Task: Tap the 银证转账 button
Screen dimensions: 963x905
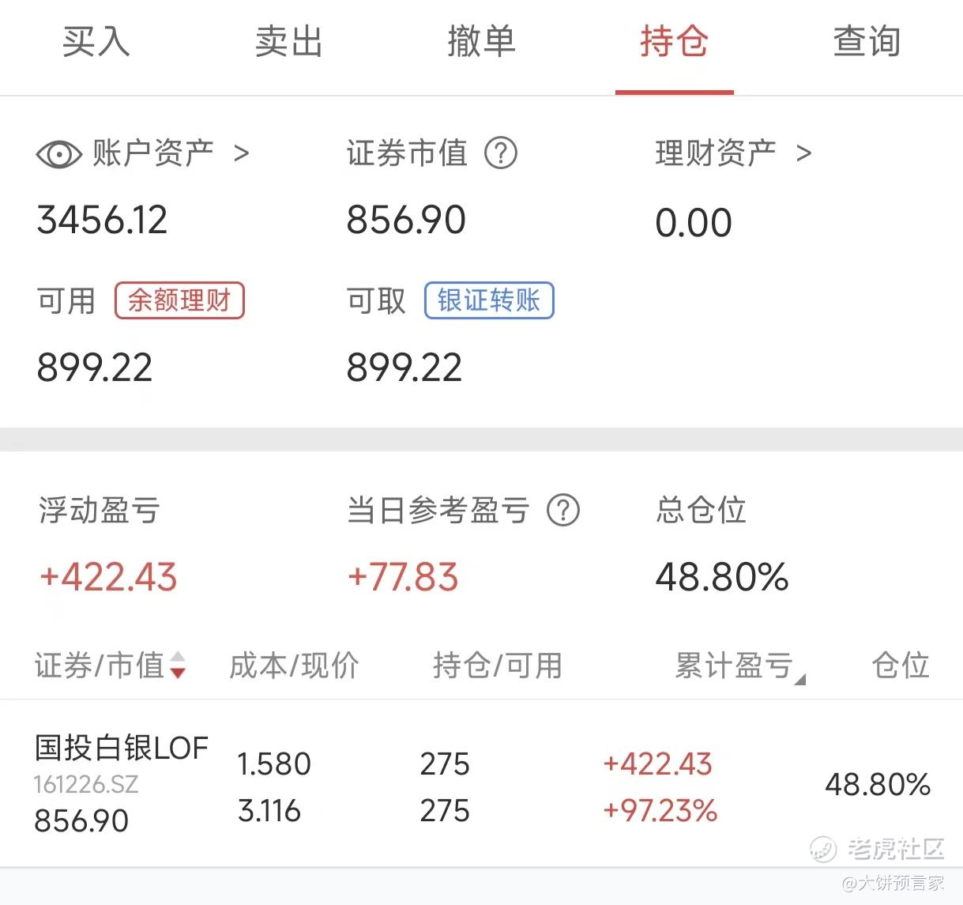Action: tap(489, 300)
